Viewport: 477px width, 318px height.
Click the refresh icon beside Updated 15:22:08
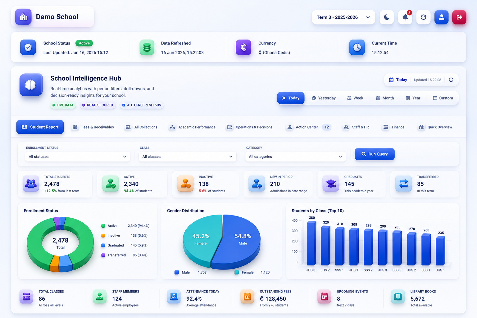(451, 80)
